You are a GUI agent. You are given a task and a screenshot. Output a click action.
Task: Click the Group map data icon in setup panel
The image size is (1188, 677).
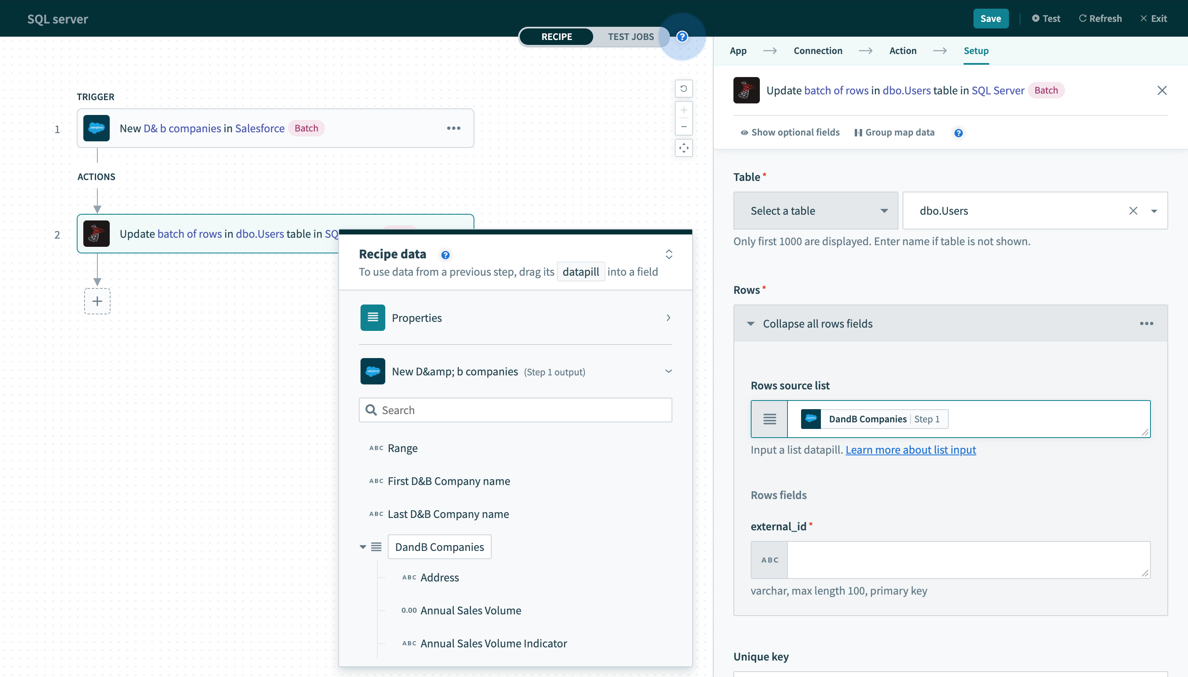tap(858, 132)
